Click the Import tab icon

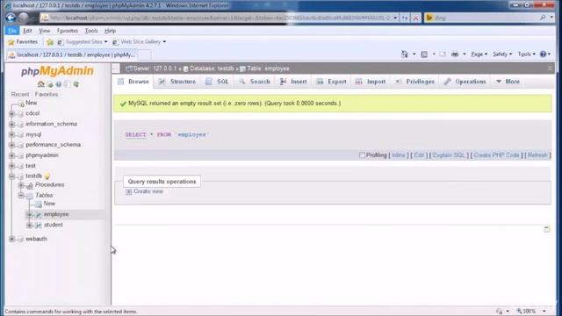359,82
